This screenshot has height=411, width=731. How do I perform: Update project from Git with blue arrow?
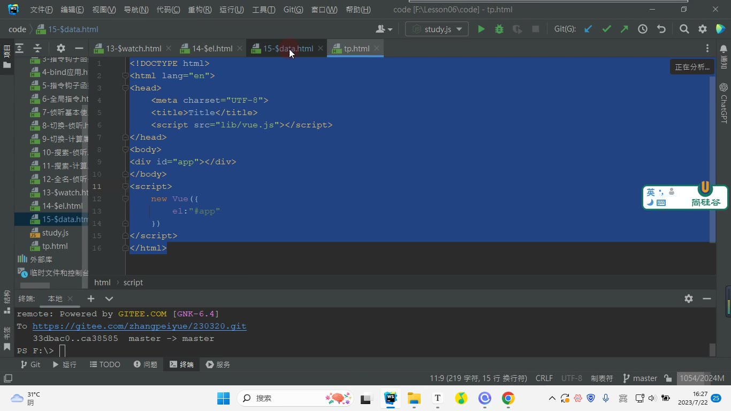[x=588, y=29]
